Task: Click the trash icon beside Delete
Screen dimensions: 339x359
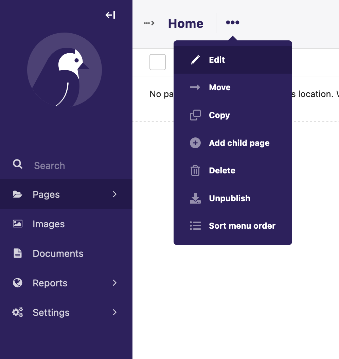Action: tap(195, 170)
